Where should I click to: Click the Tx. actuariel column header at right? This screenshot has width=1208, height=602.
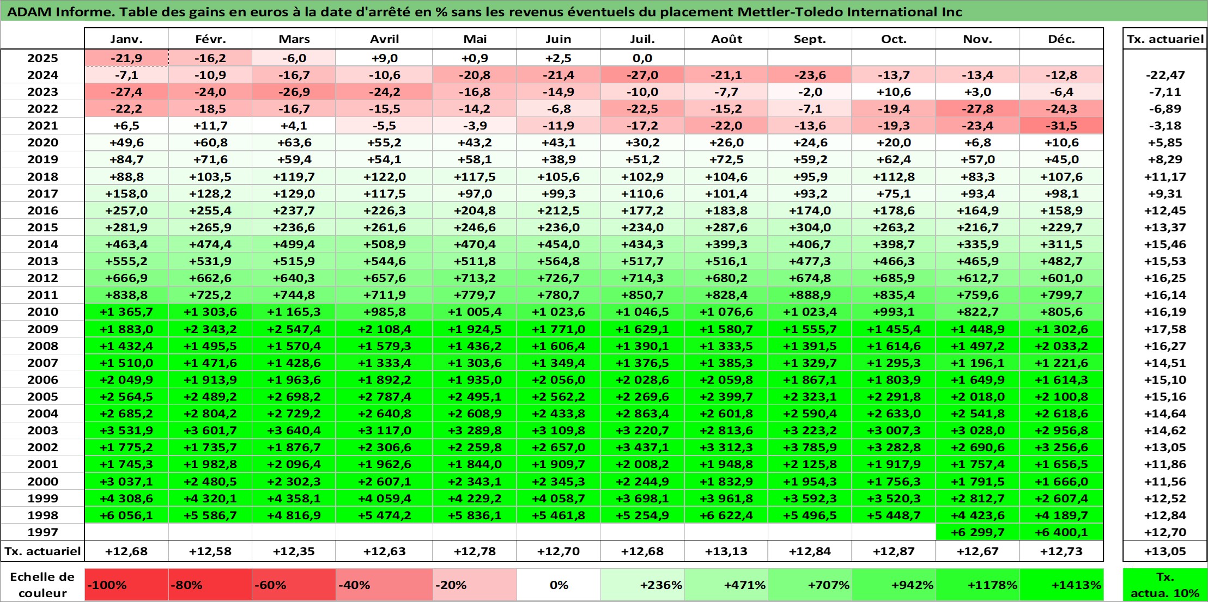1165,39
